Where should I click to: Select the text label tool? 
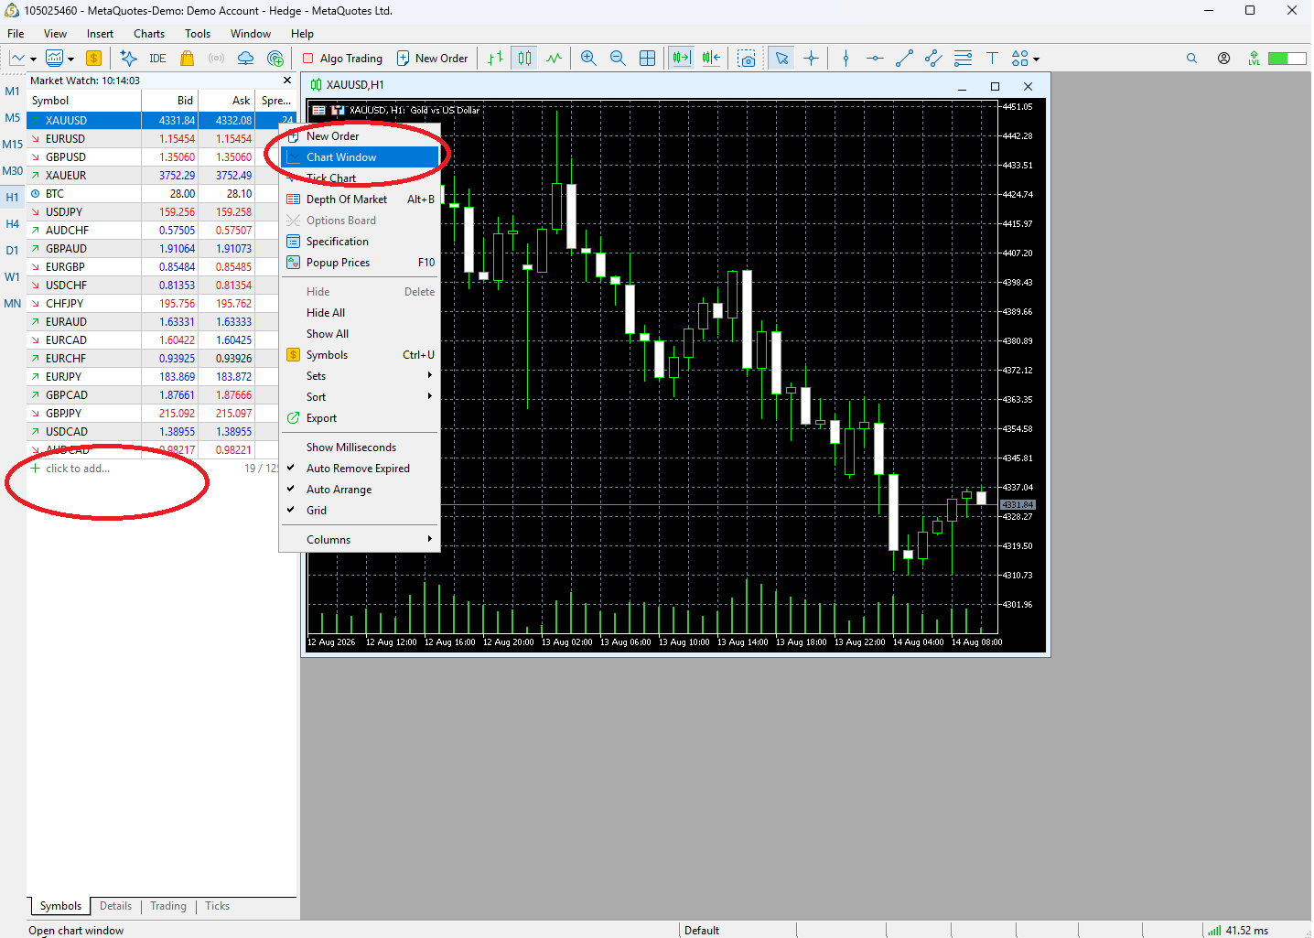992,58
